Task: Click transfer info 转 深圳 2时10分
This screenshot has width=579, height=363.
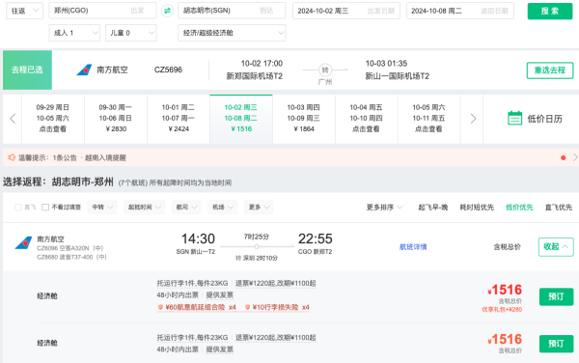Action: coord(257,258)
